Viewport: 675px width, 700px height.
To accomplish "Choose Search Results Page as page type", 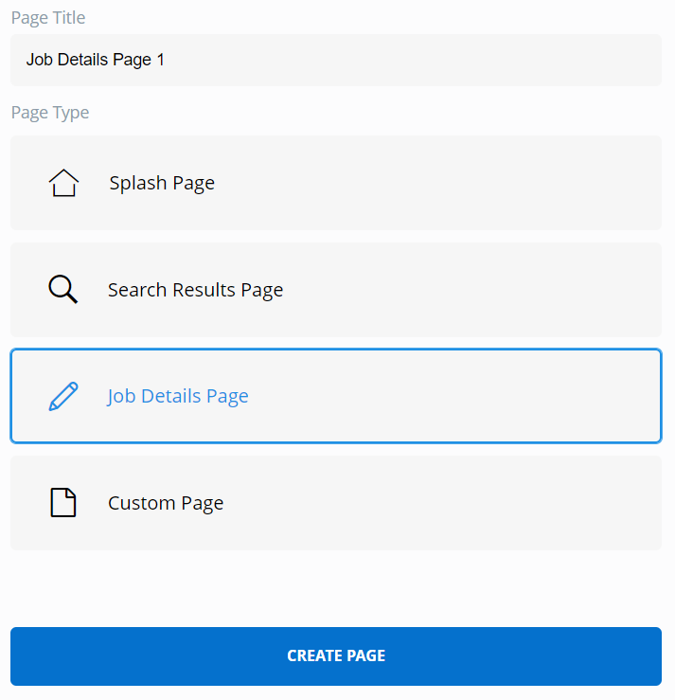I will (335, 290).
